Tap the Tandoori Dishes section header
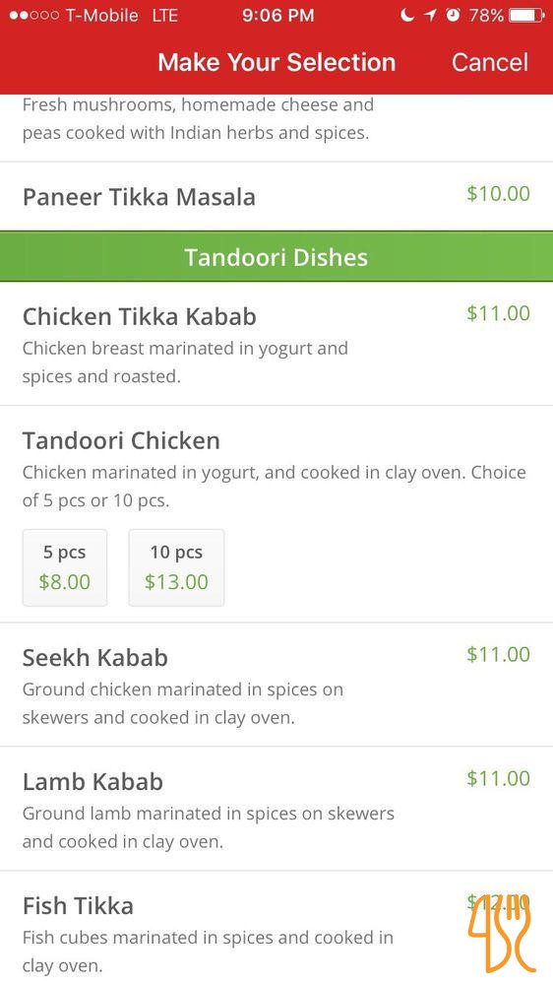 pos(276,257)
